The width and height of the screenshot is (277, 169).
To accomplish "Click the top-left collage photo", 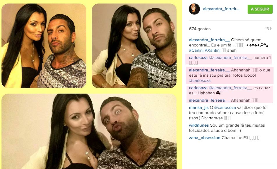I will (x=44, y=46).
